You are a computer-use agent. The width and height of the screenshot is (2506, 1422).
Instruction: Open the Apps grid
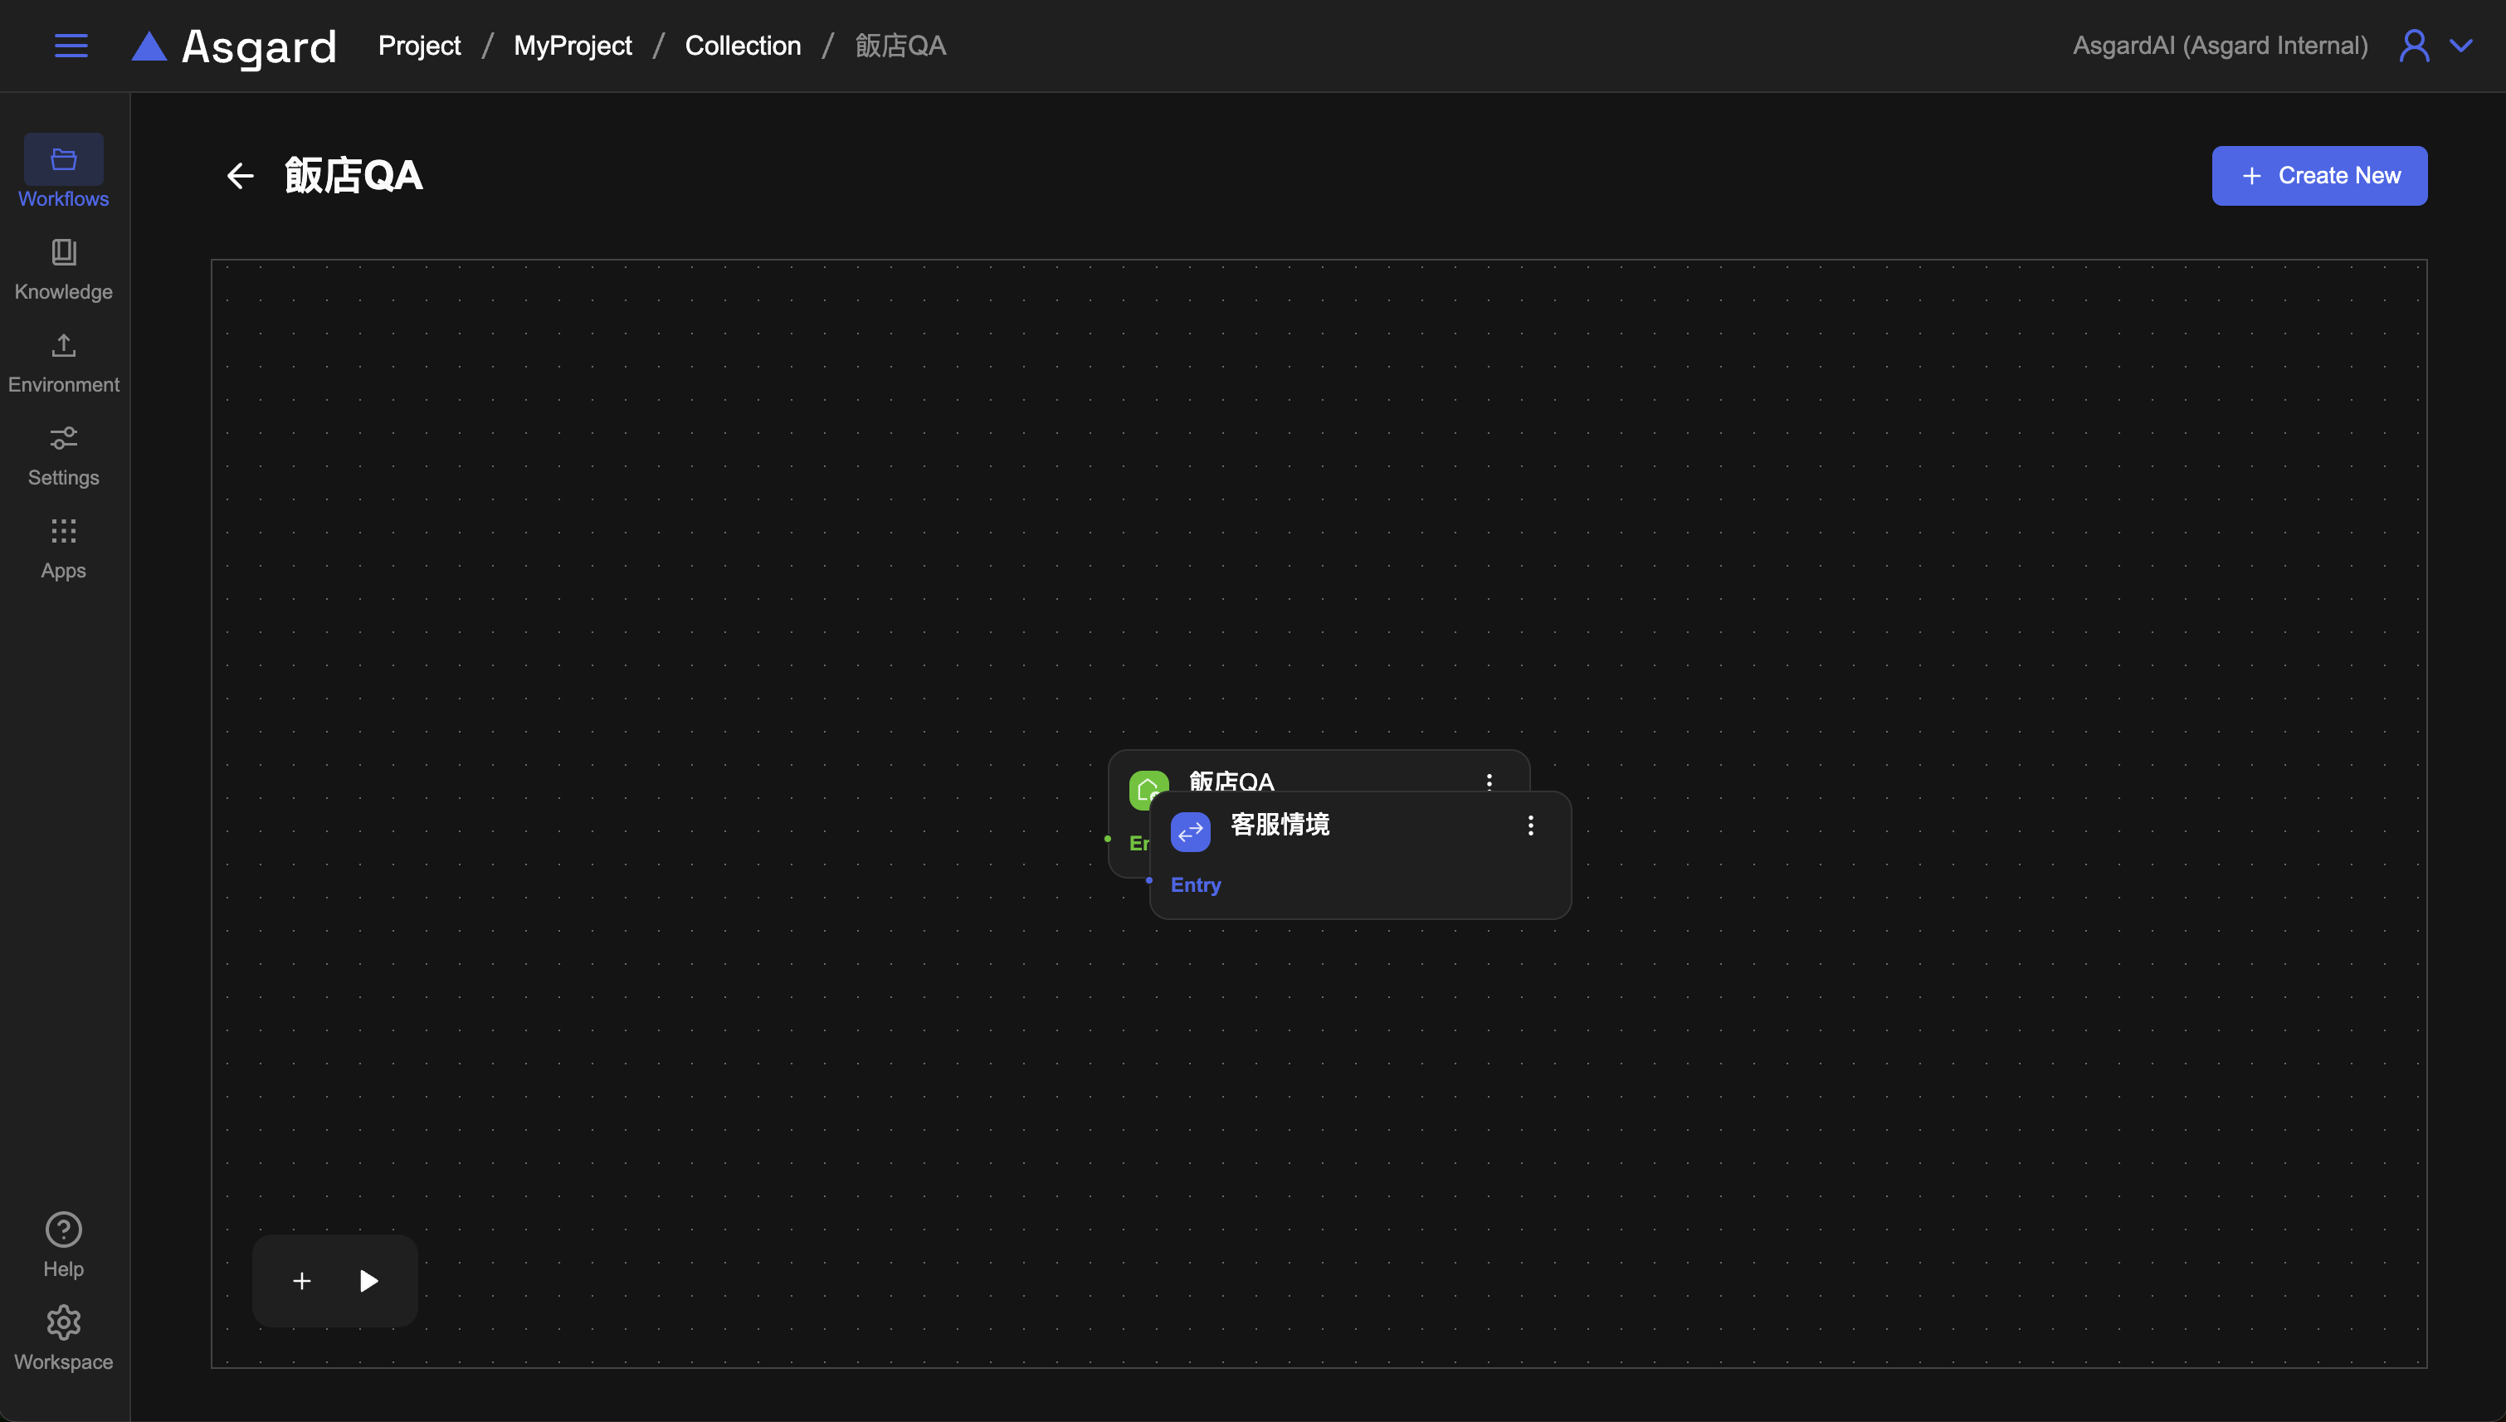pos(64,548)
